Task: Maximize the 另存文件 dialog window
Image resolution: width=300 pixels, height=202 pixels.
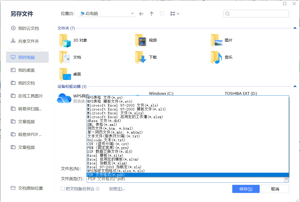Action: coord(285,4)
